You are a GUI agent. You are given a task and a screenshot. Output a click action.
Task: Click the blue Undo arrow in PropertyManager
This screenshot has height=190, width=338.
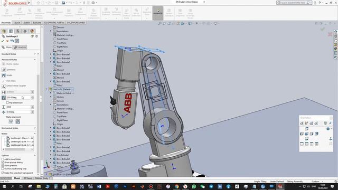12,41
